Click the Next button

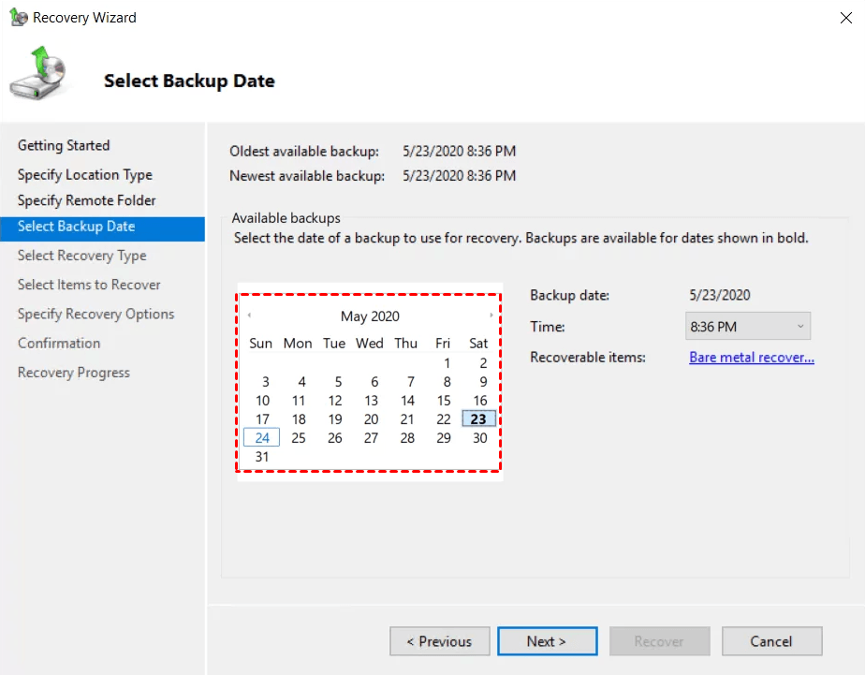[x=547, y=641]
